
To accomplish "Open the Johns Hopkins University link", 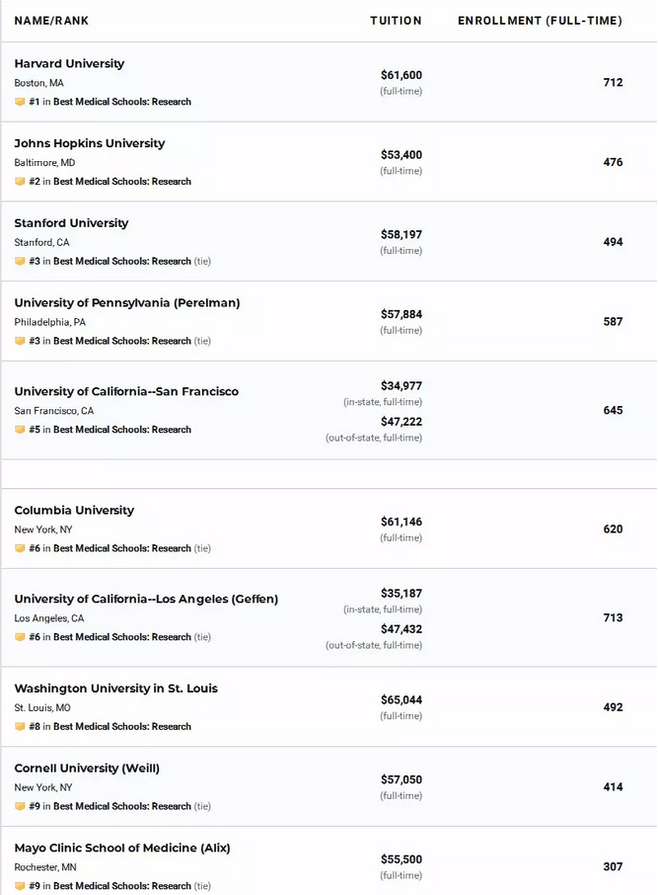I will tap(90, 143).
